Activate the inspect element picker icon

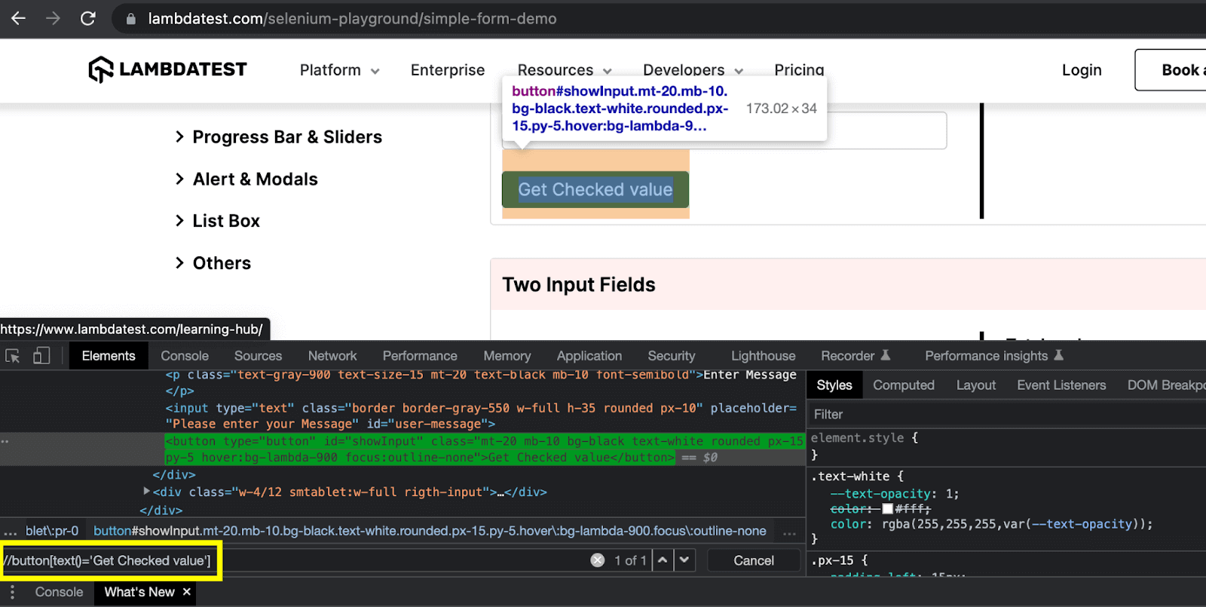[x=13, y=356]
